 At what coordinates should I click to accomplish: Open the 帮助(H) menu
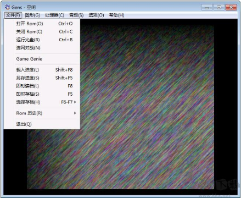pos(116,15)
